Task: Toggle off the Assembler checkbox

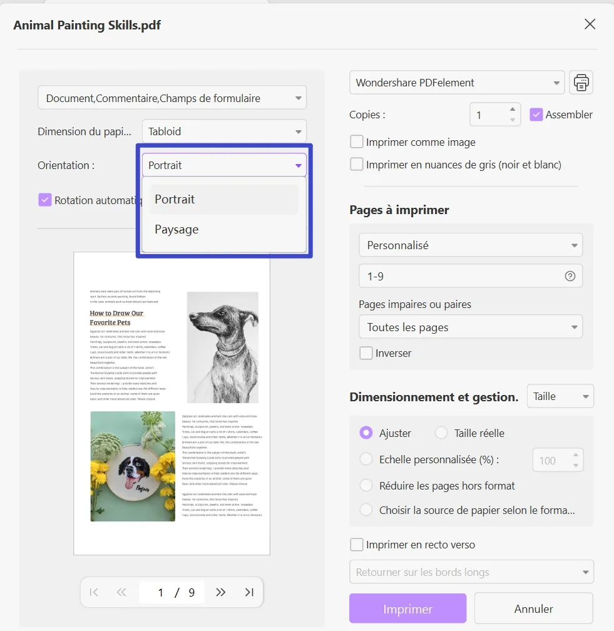Action: tap(536, 115)
